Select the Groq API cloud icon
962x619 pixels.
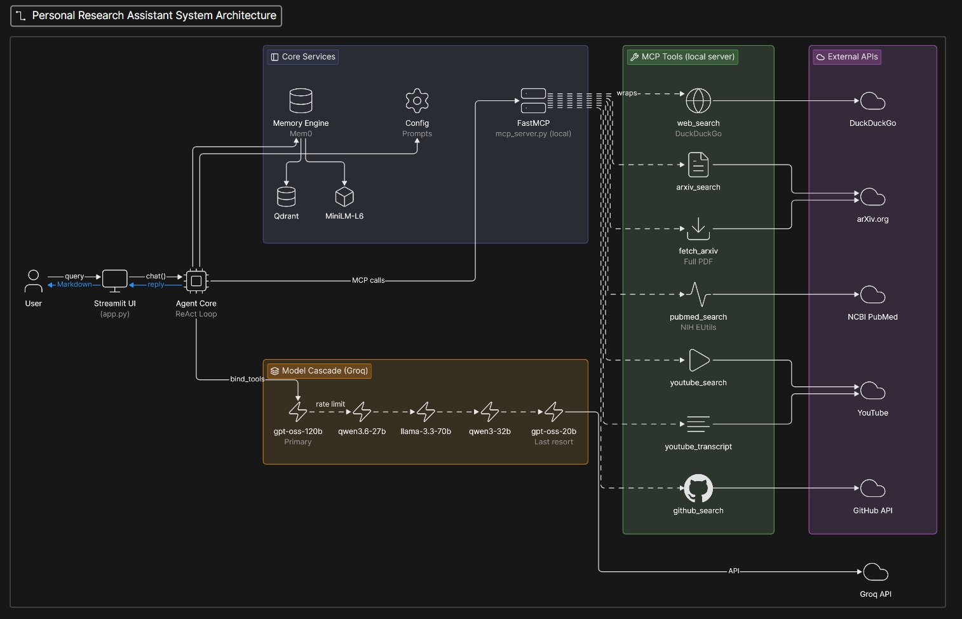click(x=876, y=571)
